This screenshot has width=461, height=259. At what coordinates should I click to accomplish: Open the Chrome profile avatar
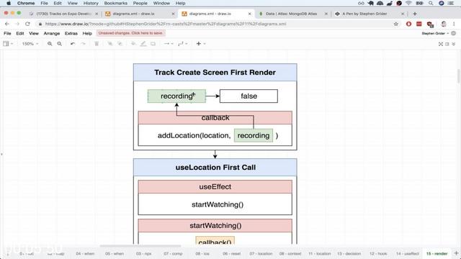coord(444,24)
